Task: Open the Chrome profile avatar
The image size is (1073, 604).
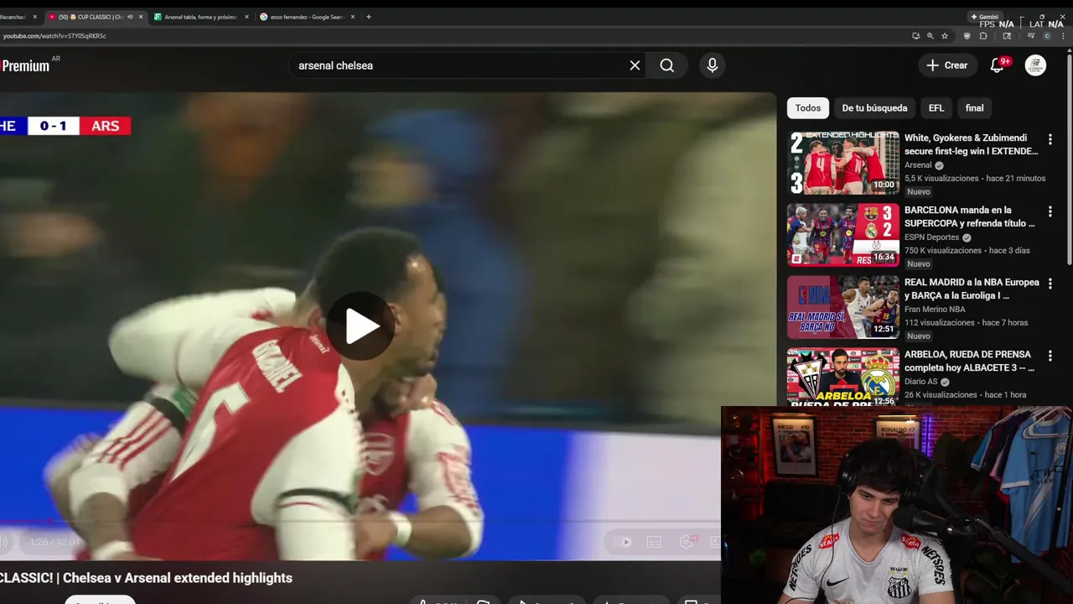Action: pyautogui.click(x=1047, y=36)
